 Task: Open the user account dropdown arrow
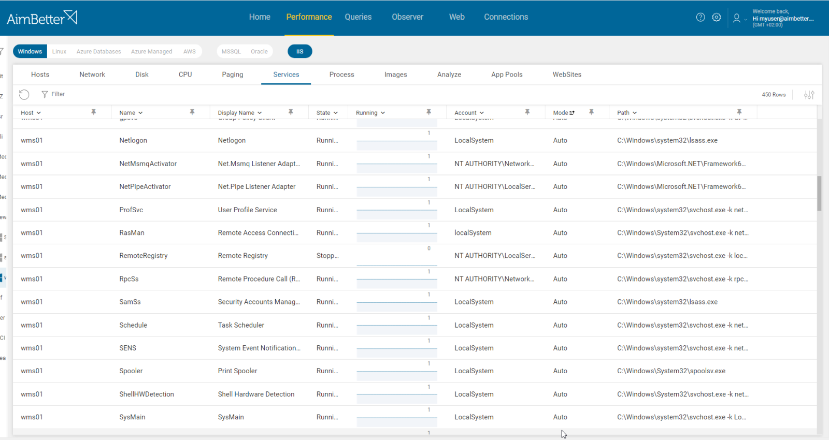point(746,19)
